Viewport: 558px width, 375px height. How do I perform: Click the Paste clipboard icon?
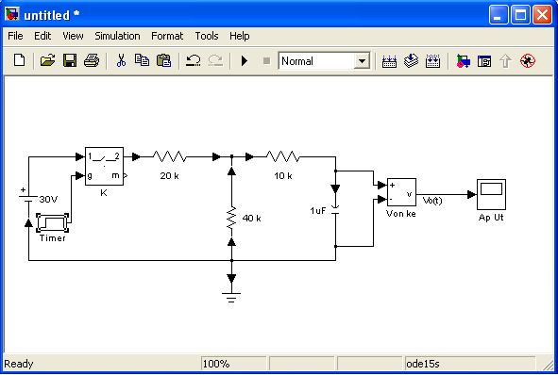[x=163, y=60]
